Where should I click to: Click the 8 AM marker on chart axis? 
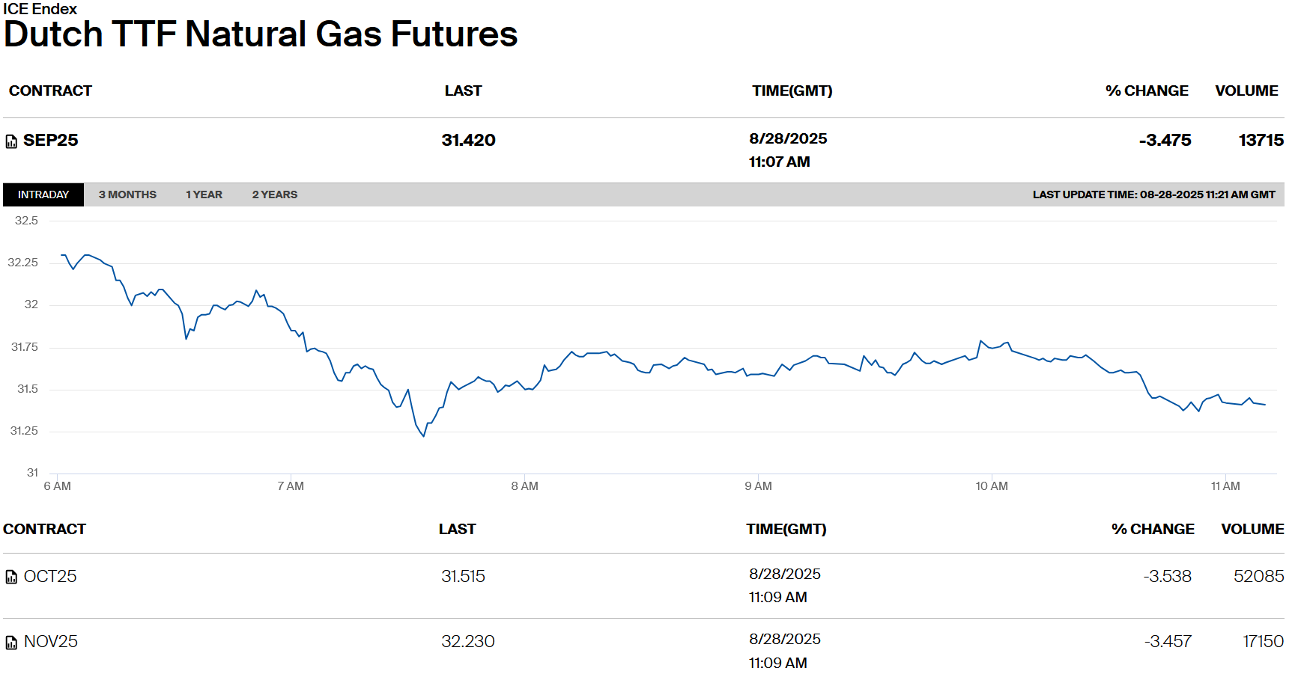click(524, 486)
